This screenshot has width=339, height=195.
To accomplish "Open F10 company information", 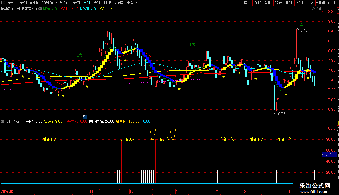I will click(x=300, y=3).
